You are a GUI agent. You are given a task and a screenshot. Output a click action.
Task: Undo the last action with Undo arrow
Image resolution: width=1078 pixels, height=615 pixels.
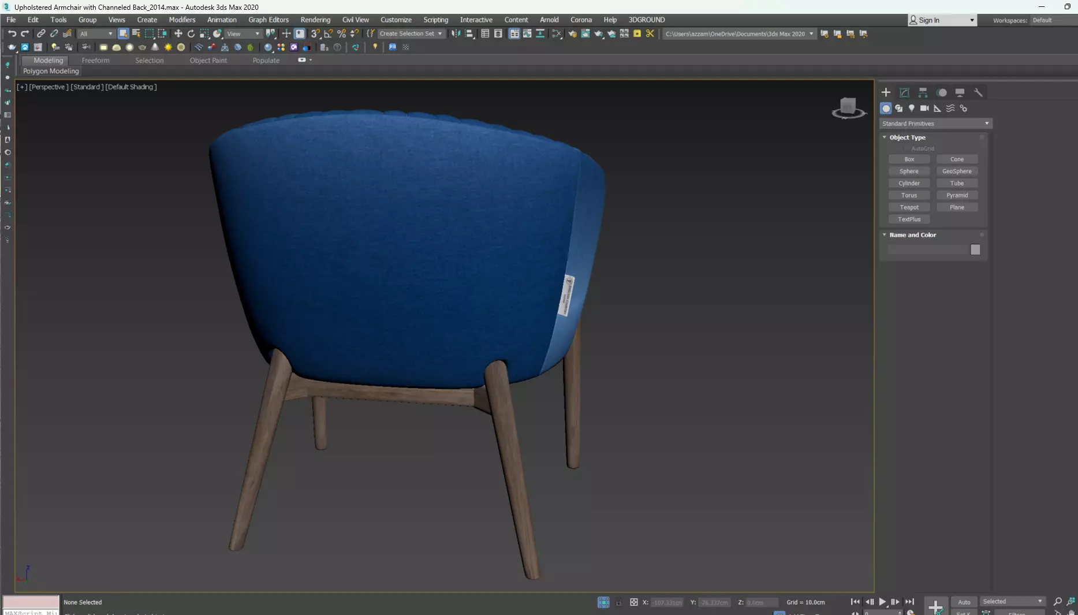(x=12, y=33)
